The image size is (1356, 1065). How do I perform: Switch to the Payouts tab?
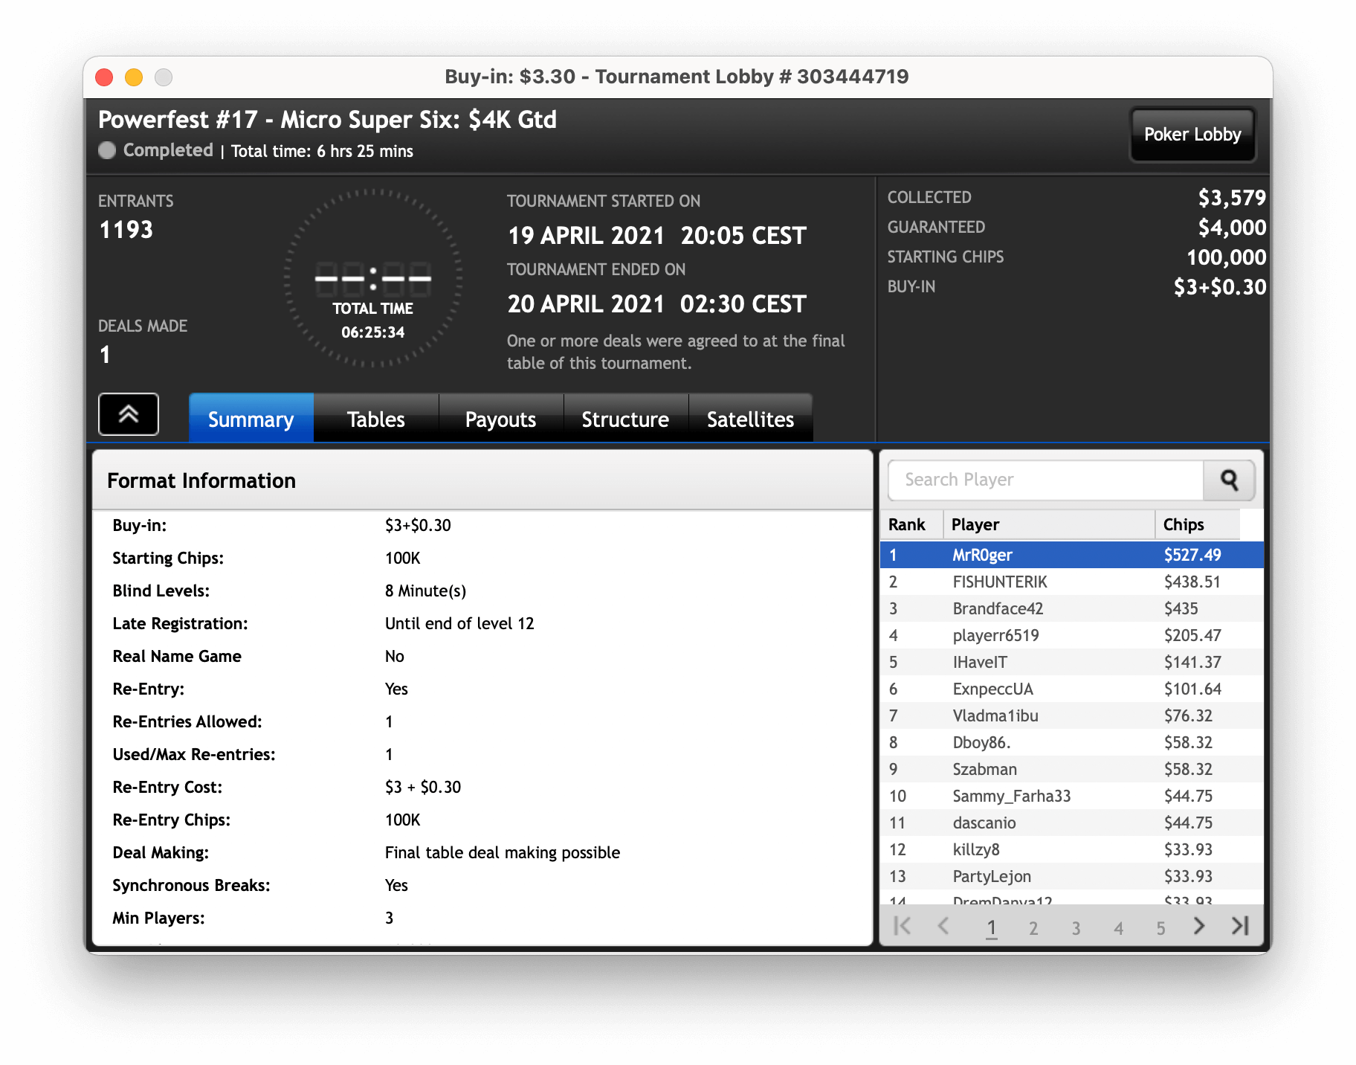500,419
